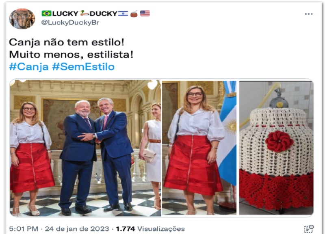Click the LuckyDucky profile avatar picture

click(x=22, y=19)
